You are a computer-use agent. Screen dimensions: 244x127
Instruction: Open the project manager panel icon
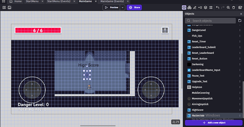point(4,7)
